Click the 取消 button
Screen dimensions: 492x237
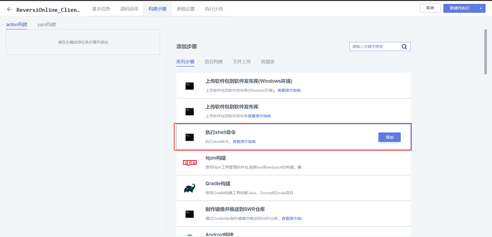[430, 8]
